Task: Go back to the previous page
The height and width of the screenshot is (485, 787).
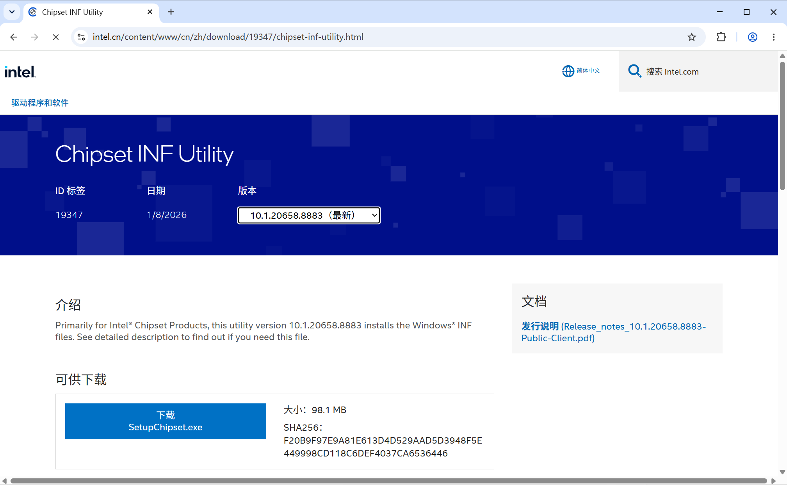Action: [x=14, y=37]
